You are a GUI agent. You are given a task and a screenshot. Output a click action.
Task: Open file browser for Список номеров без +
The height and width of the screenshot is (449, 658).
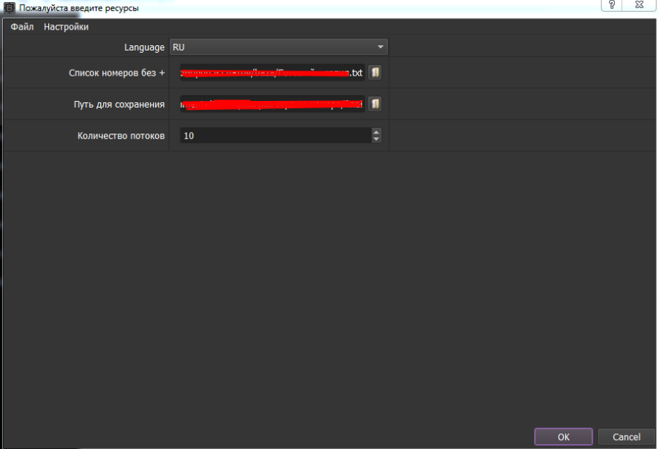tap(376, 73)
